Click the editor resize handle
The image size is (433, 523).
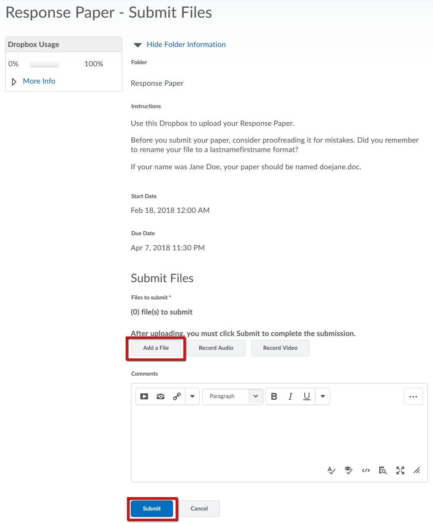417,470
